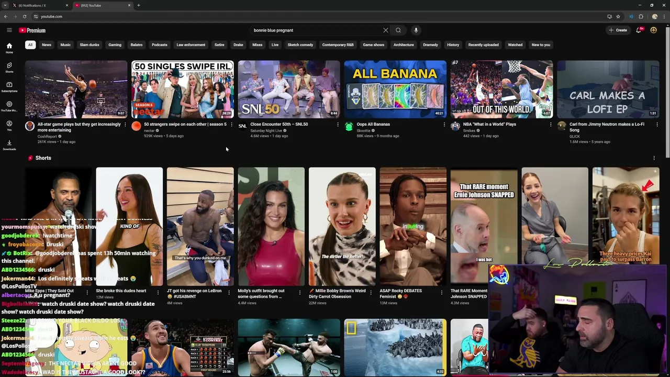The image size is (670, 377).
Task: Open the Chrome tab search dropdown
Action: pos(5,5)
